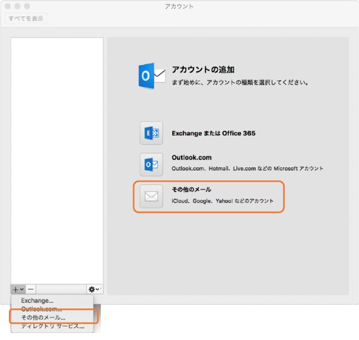Click the Outlook.com account icon
The image size is (359, 340).
click(152, 164)
